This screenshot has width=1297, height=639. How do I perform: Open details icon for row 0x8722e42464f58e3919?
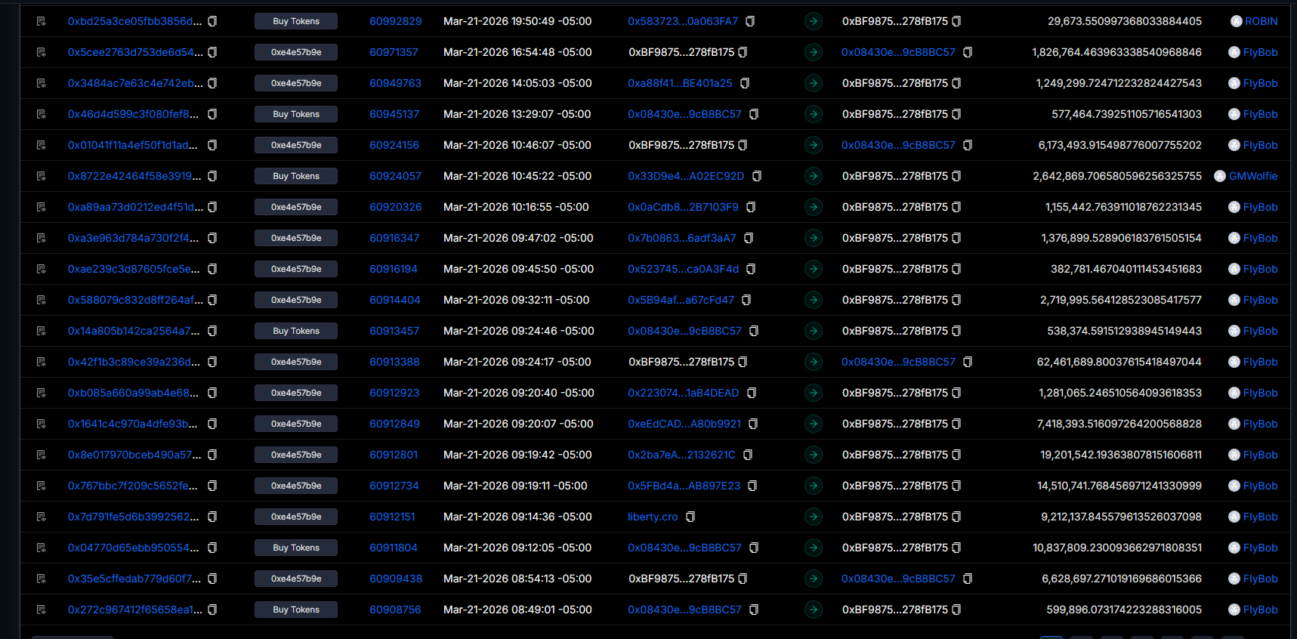pyautogui.click(x=41, y=176)
